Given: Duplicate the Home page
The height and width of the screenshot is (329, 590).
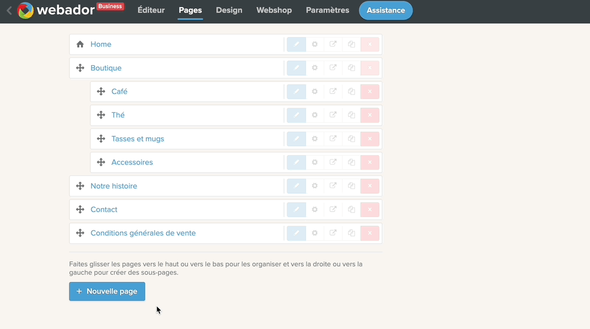Looking at the screenshot, I should [x=351, y=44].
